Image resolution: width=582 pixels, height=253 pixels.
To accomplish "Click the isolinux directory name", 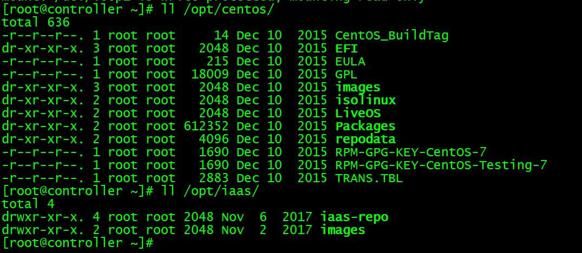I will tap(365, 101).
